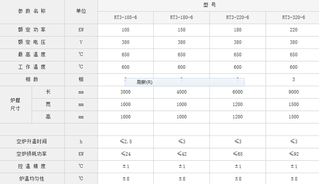Click the 105 rated power value
Viewport: 319px width, 184px height.
click(x=126, y=30)
